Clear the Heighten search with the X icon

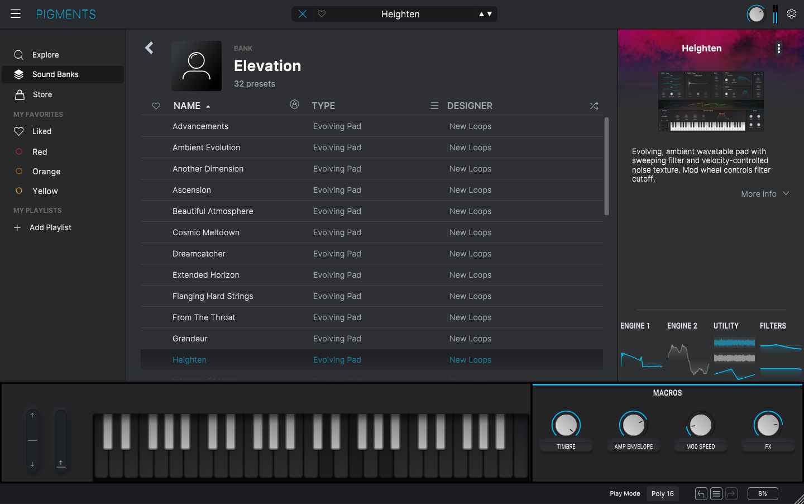[x=302, y=14]
